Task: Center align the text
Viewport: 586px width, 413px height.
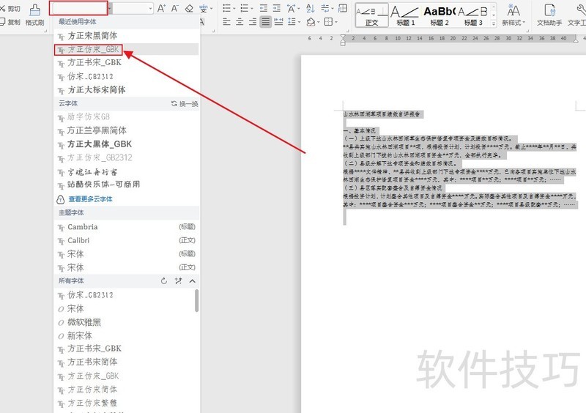Action: click(x=240, y=22)
